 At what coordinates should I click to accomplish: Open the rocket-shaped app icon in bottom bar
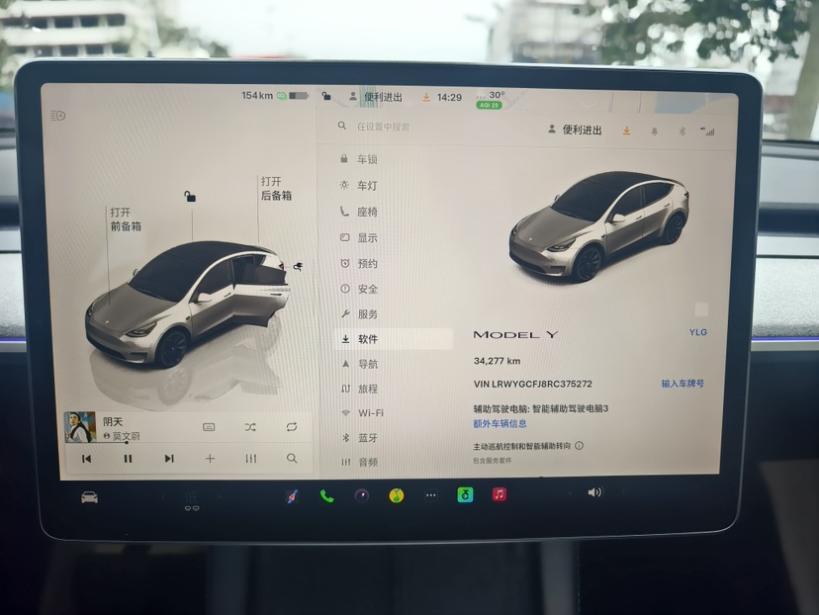click(x=293, y=496)
